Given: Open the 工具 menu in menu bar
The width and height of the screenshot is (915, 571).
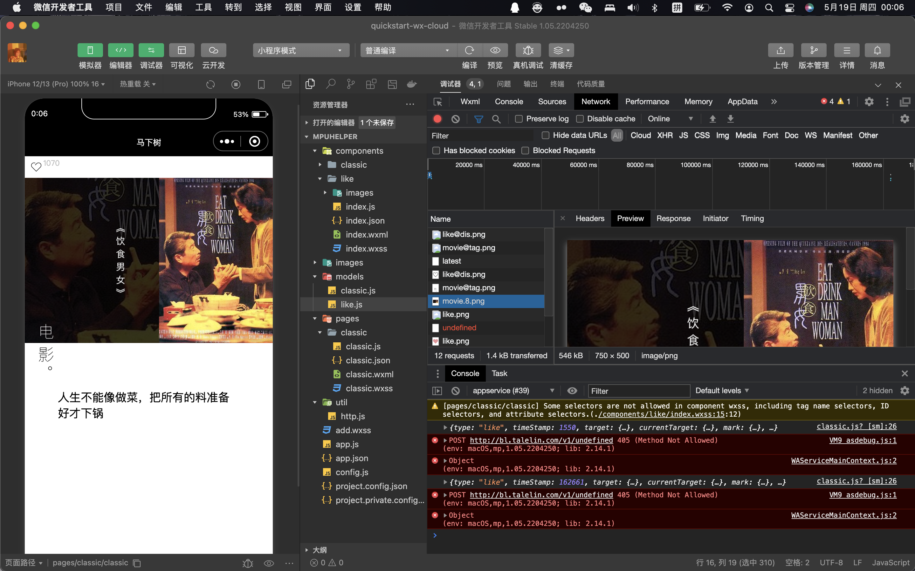Looking at the screenshot, I should pyautogui.click(x=203, y=7).
